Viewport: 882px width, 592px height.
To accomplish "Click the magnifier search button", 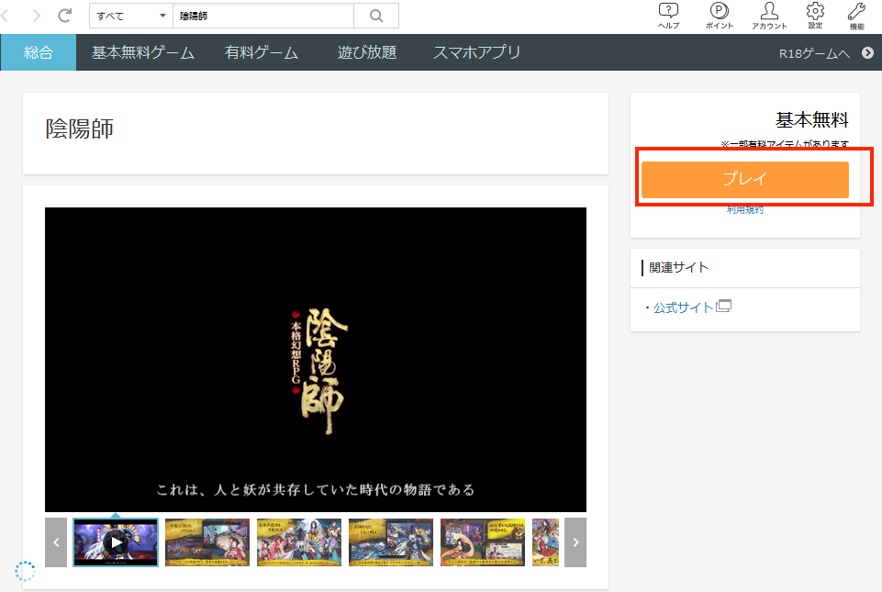I will 376,16.
